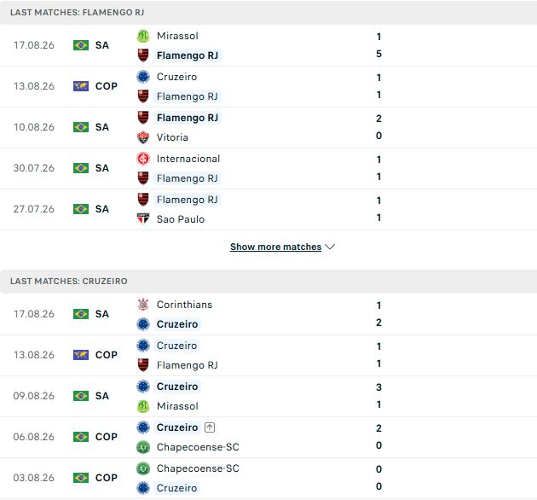Click Chapecoense-SC crest in 03.08.26 match
The image size is (537, 500).
[143, 468]
